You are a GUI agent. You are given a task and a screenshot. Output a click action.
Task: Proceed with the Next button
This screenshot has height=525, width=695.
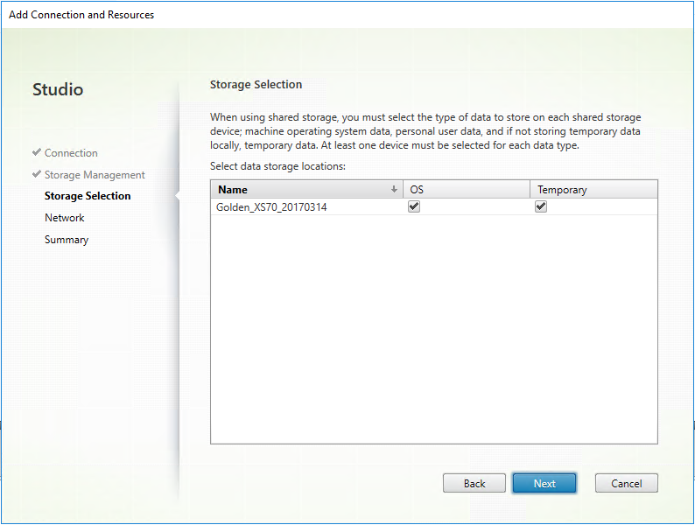pyautogui.click(x=544, y=483)
